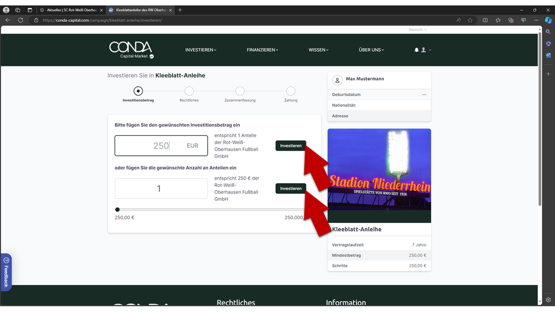Screen dimensions: 555x312
Task: Click the Nationalität row
Action: coord(379,105)
